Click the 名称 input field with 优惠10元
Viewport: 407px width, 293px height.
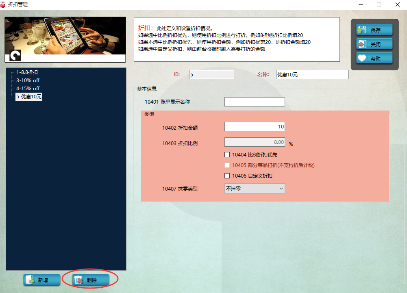(x=312, y=74)
